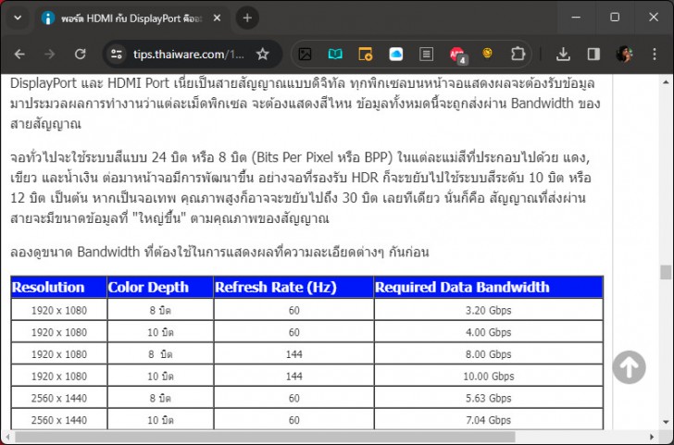Screen dimensions: 674x445
Task: Click 1920 x 1080 in 3.20 Gbps row
Action: (59, 310)
